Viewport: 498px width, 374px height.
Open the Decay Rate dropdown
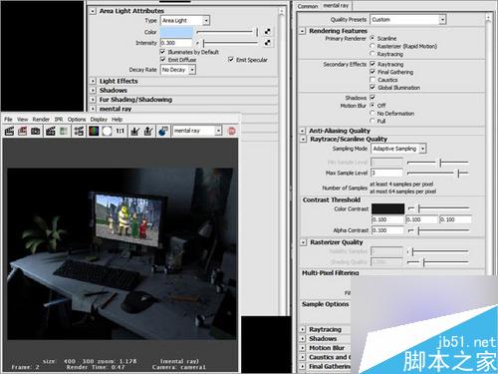[178, 70]
